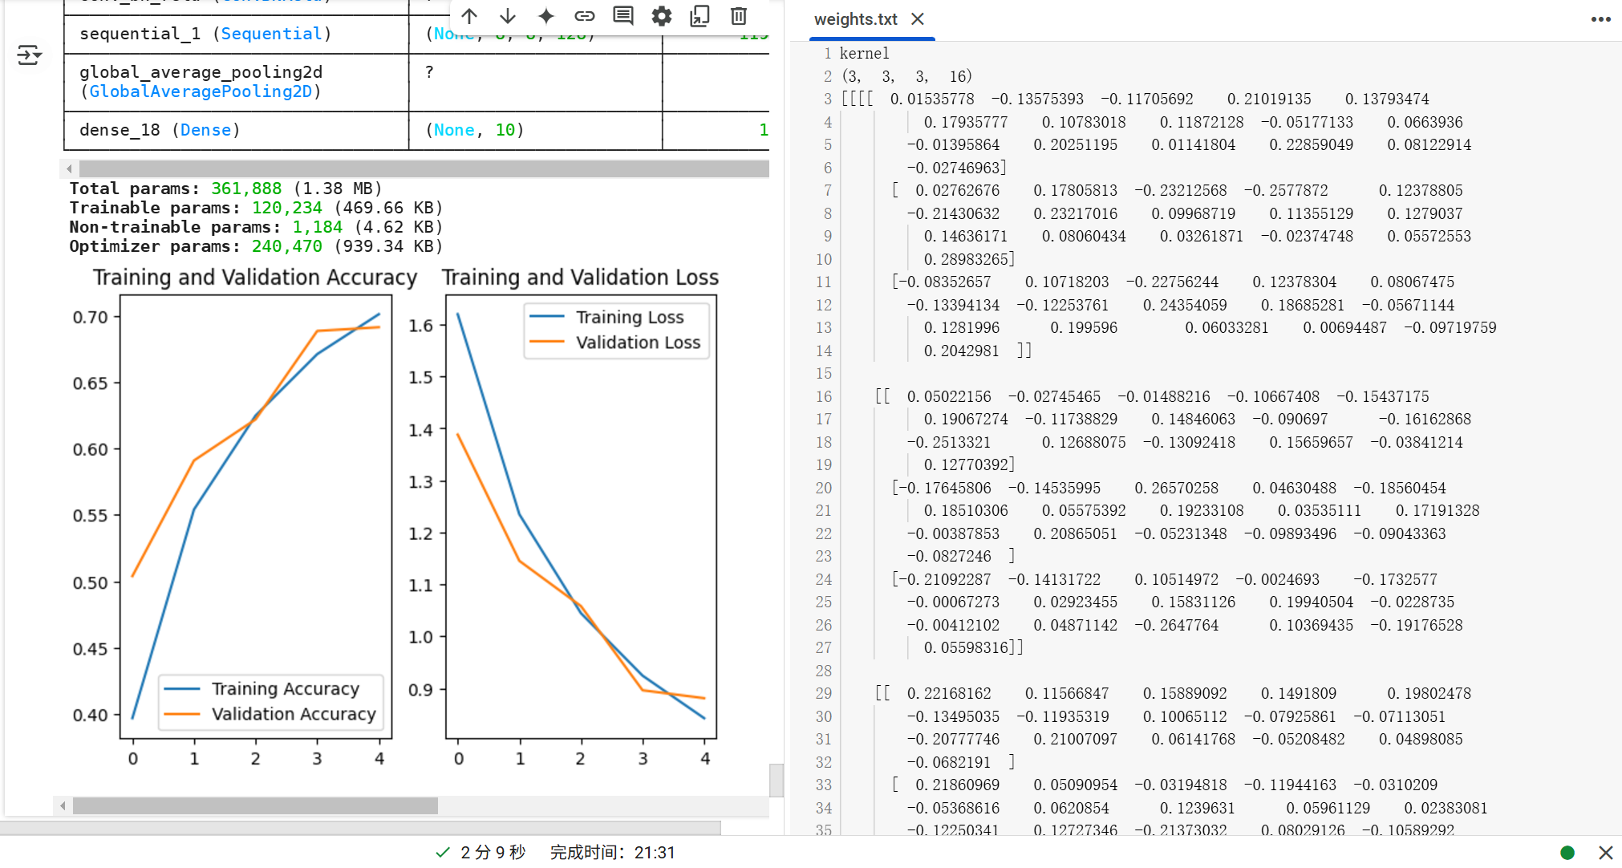Copy link to cell icon
The image size is (1622, 868).
point(585,16)
